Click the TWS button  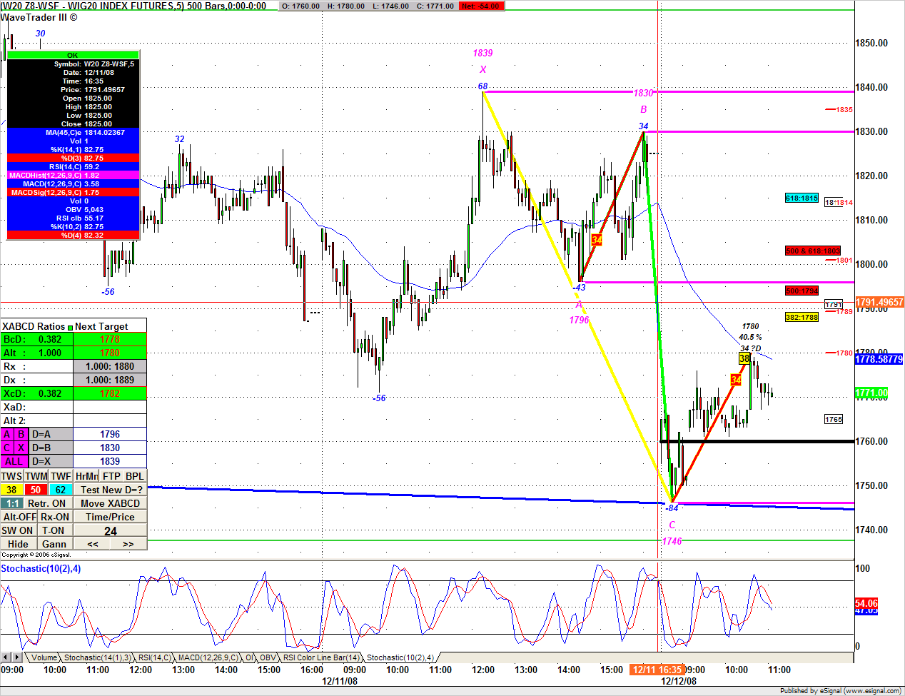[x=12, y=476]
